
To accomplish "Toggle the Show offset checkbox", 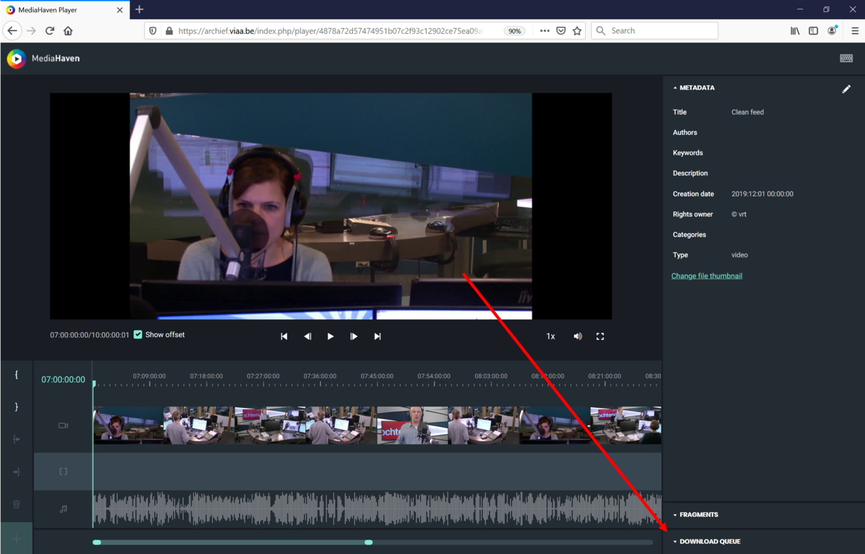I will coord(138,335).
